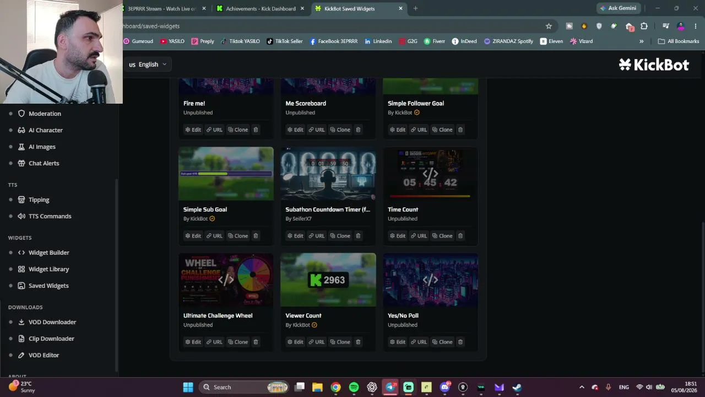Trash the Time Count widget
705x397 pixels.
(x=460, y=236)
